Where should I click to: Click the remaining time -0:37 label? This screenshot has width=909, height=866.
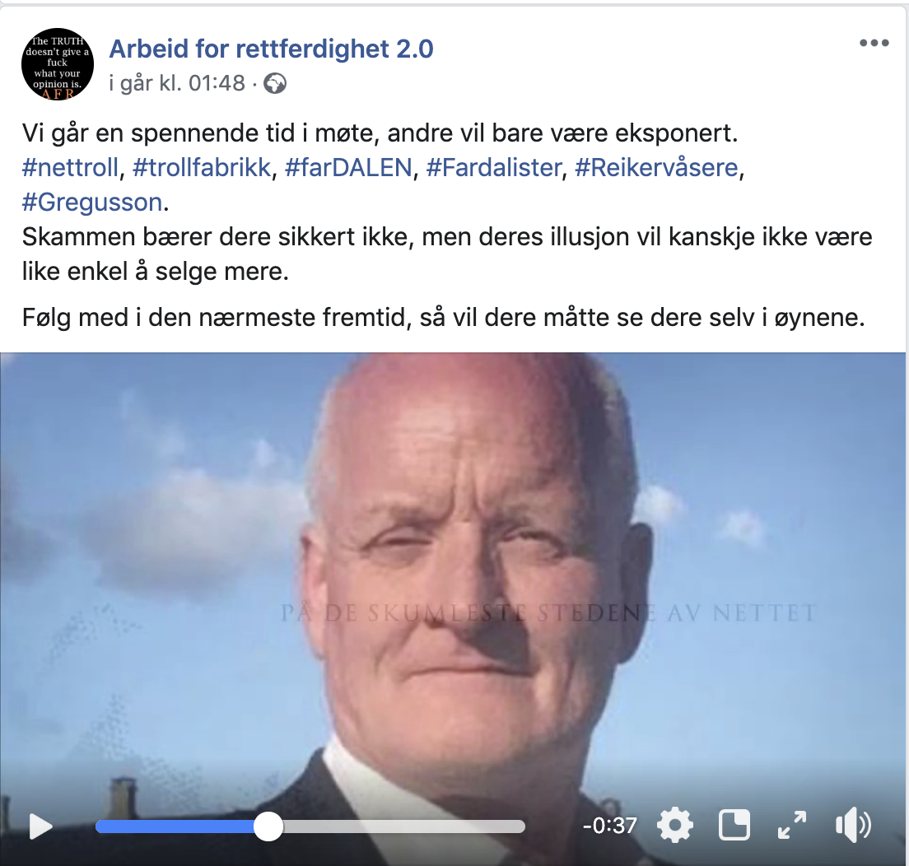[609, 826]
